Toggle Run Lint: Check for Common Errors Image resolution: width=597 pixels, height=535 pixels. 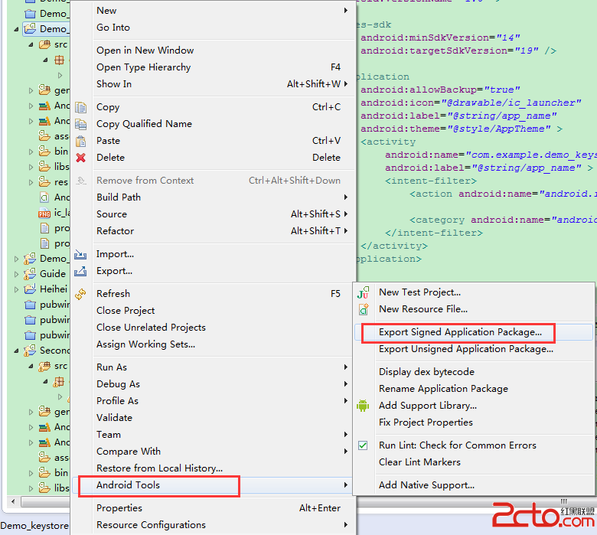tap(363, 445)
